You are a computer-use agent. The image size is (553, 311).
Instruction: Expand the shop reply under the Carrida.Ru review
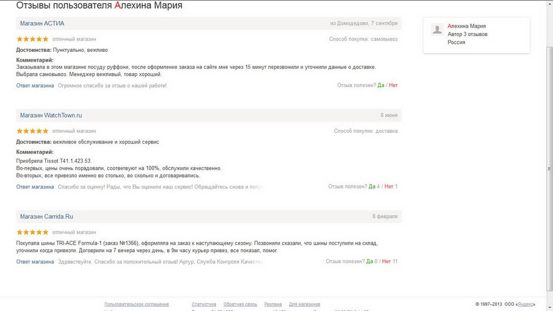pyautogui.click(x=35, y=262)
